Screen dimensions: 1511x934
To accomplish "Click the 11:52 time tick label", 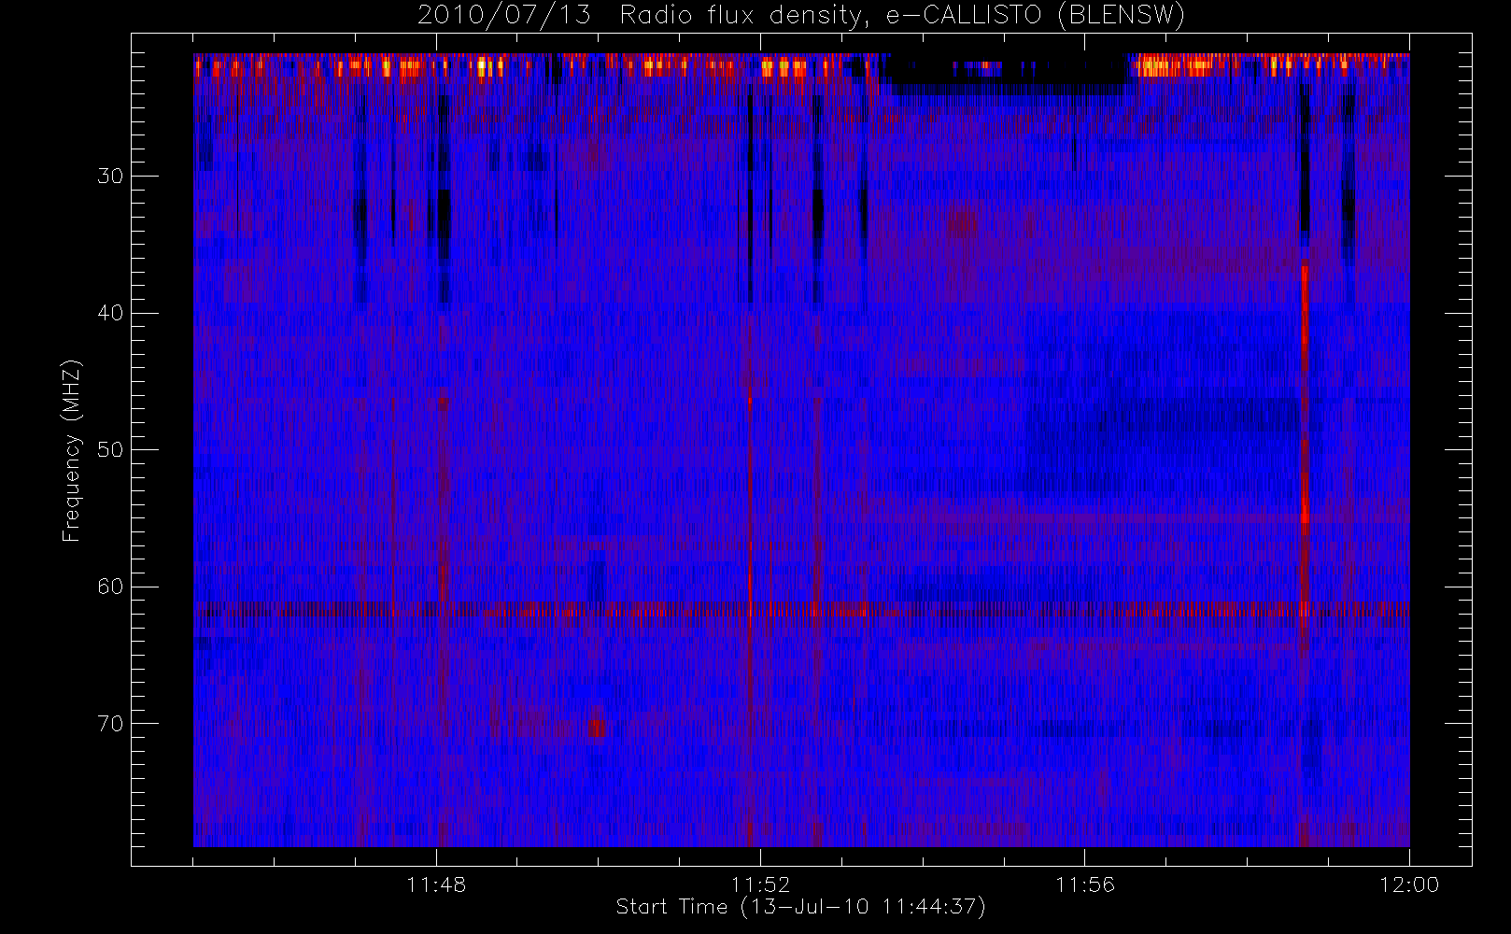I will (760, 884).
